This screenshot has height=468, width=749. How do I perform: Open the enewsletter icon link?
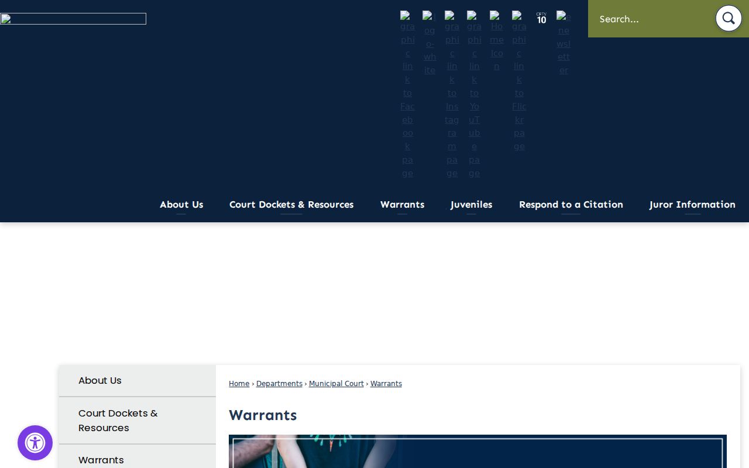point(564,43)
